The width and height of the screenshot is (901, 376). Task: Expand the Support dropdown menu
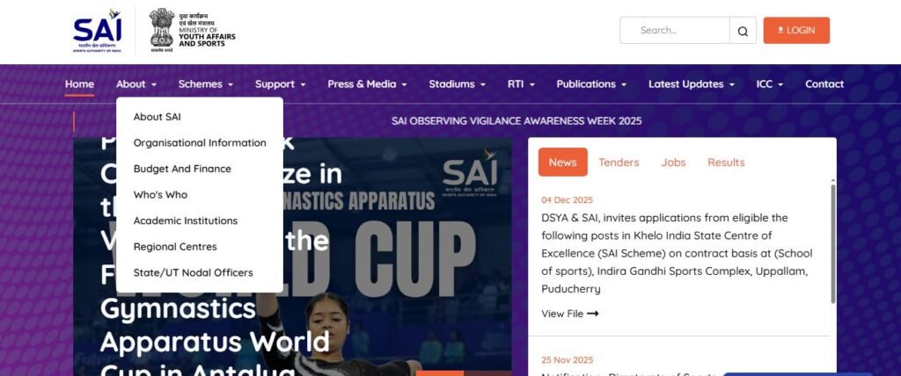(x=281, y=83)
